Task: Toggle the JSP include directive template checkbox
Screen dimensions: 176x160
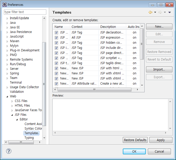Action: (56, 48)
